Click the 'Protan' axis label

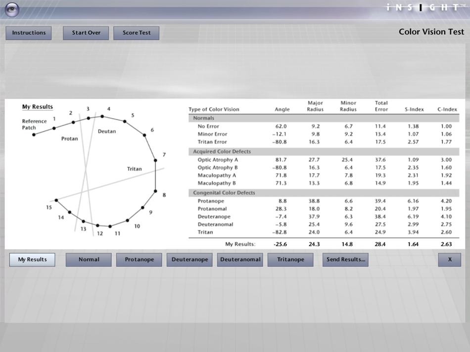[70, 138]
